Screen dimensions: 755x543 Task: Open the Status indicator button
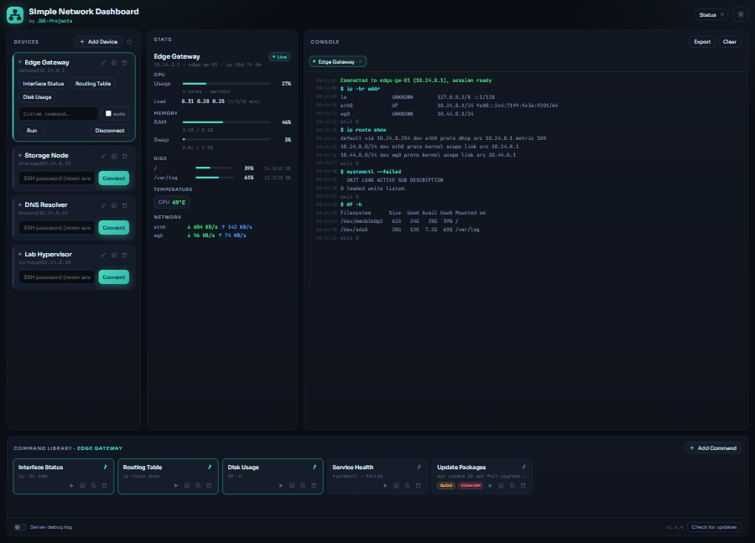711,15
